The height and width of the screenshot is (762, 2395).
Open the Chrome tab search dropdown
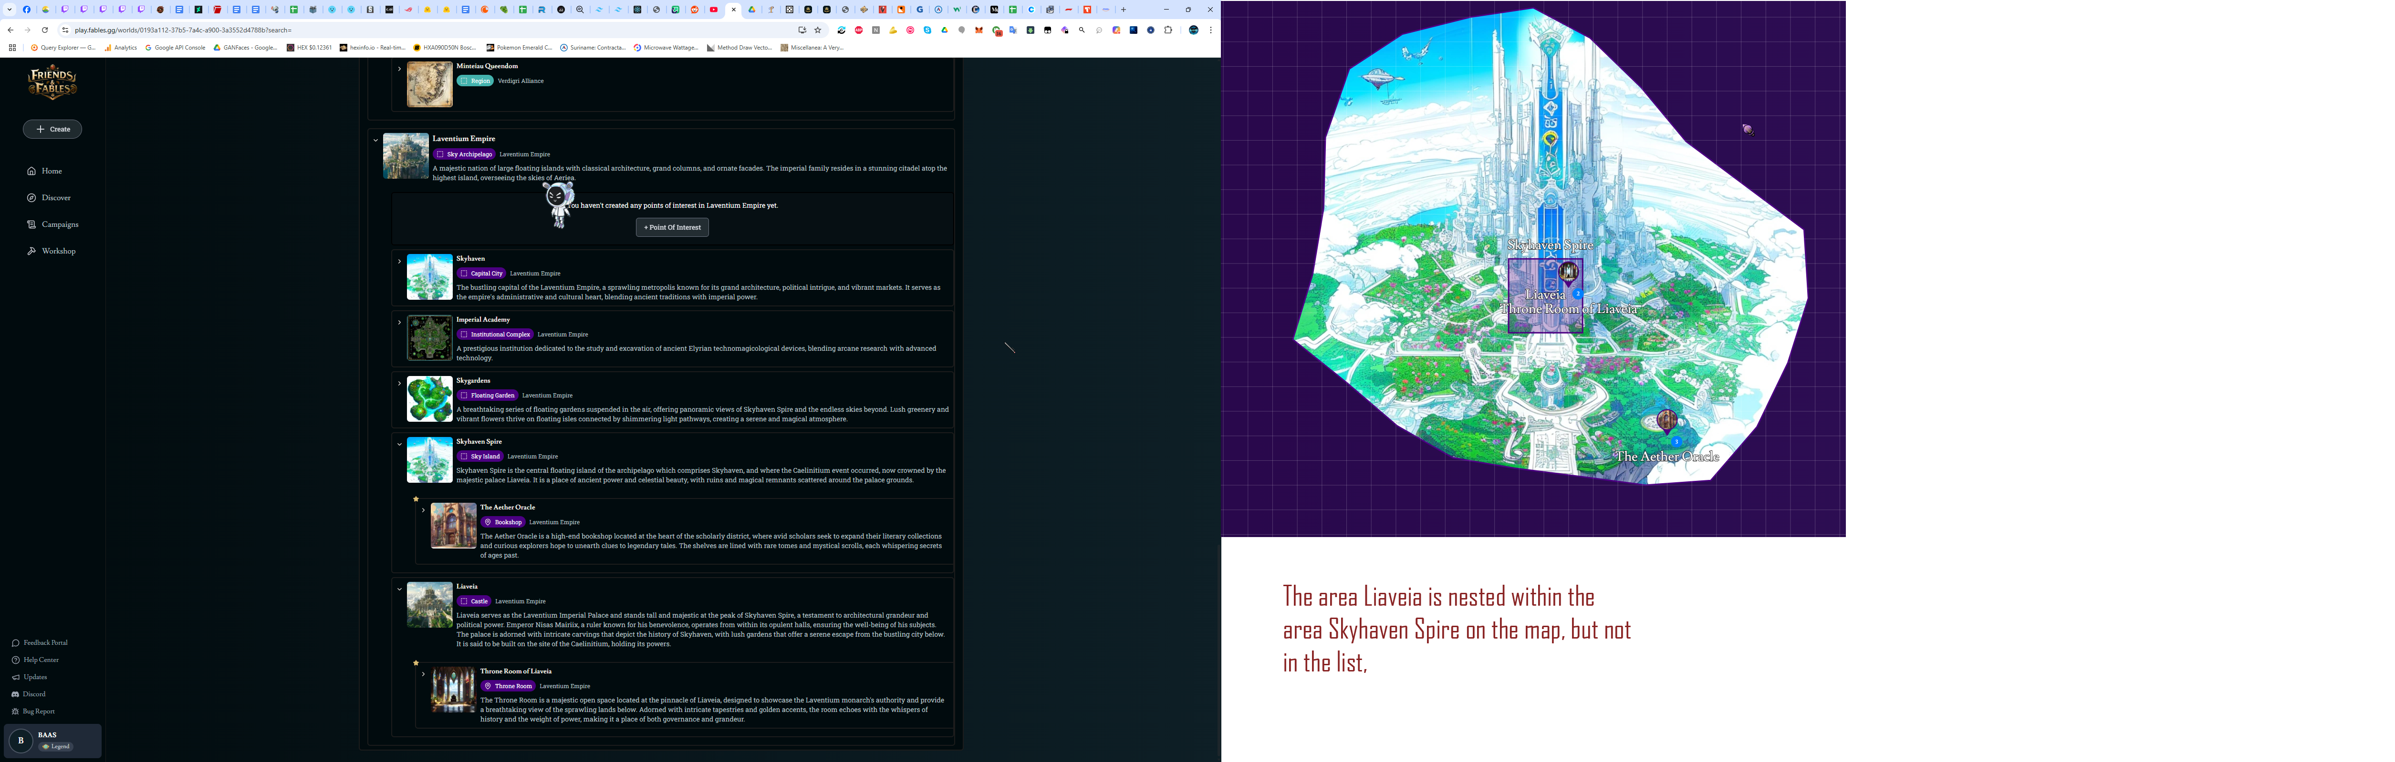(x=9, y=9)
